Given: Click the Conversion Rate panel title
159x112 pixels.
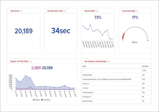Looking at the screenshot, I should click(x=129, y=11).
